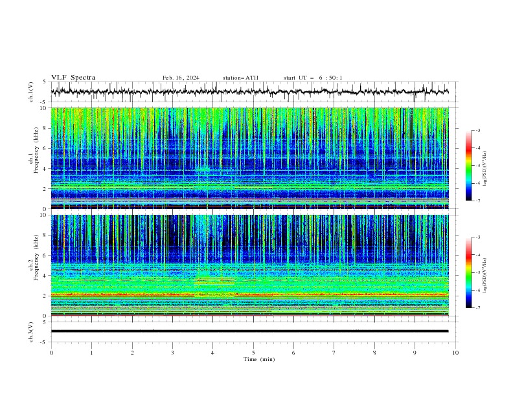The image size is (513, 396).
Task: Click the time axis tick label "3"
Action: tap(172, 353)
